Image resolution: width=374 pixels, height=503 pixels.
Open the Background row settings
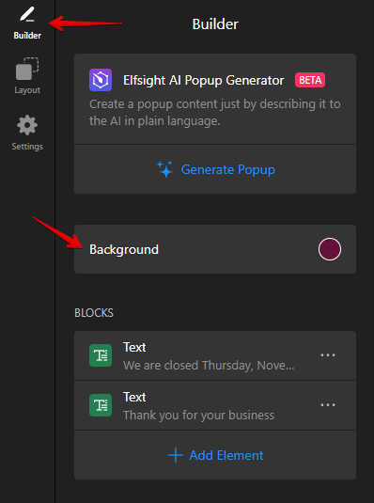[215, 249]
